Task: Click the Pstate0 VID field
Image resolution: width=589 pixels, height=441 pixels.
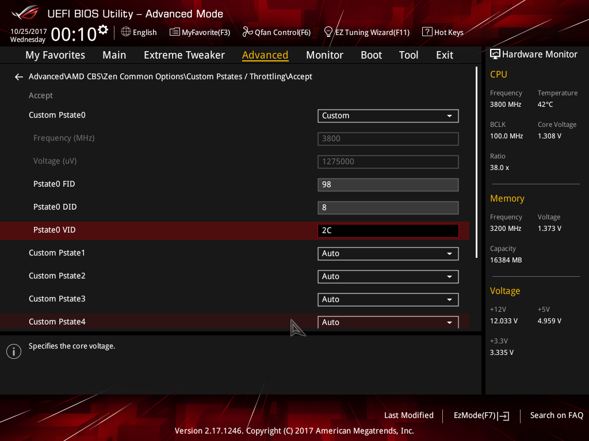Action: [388, 230]
